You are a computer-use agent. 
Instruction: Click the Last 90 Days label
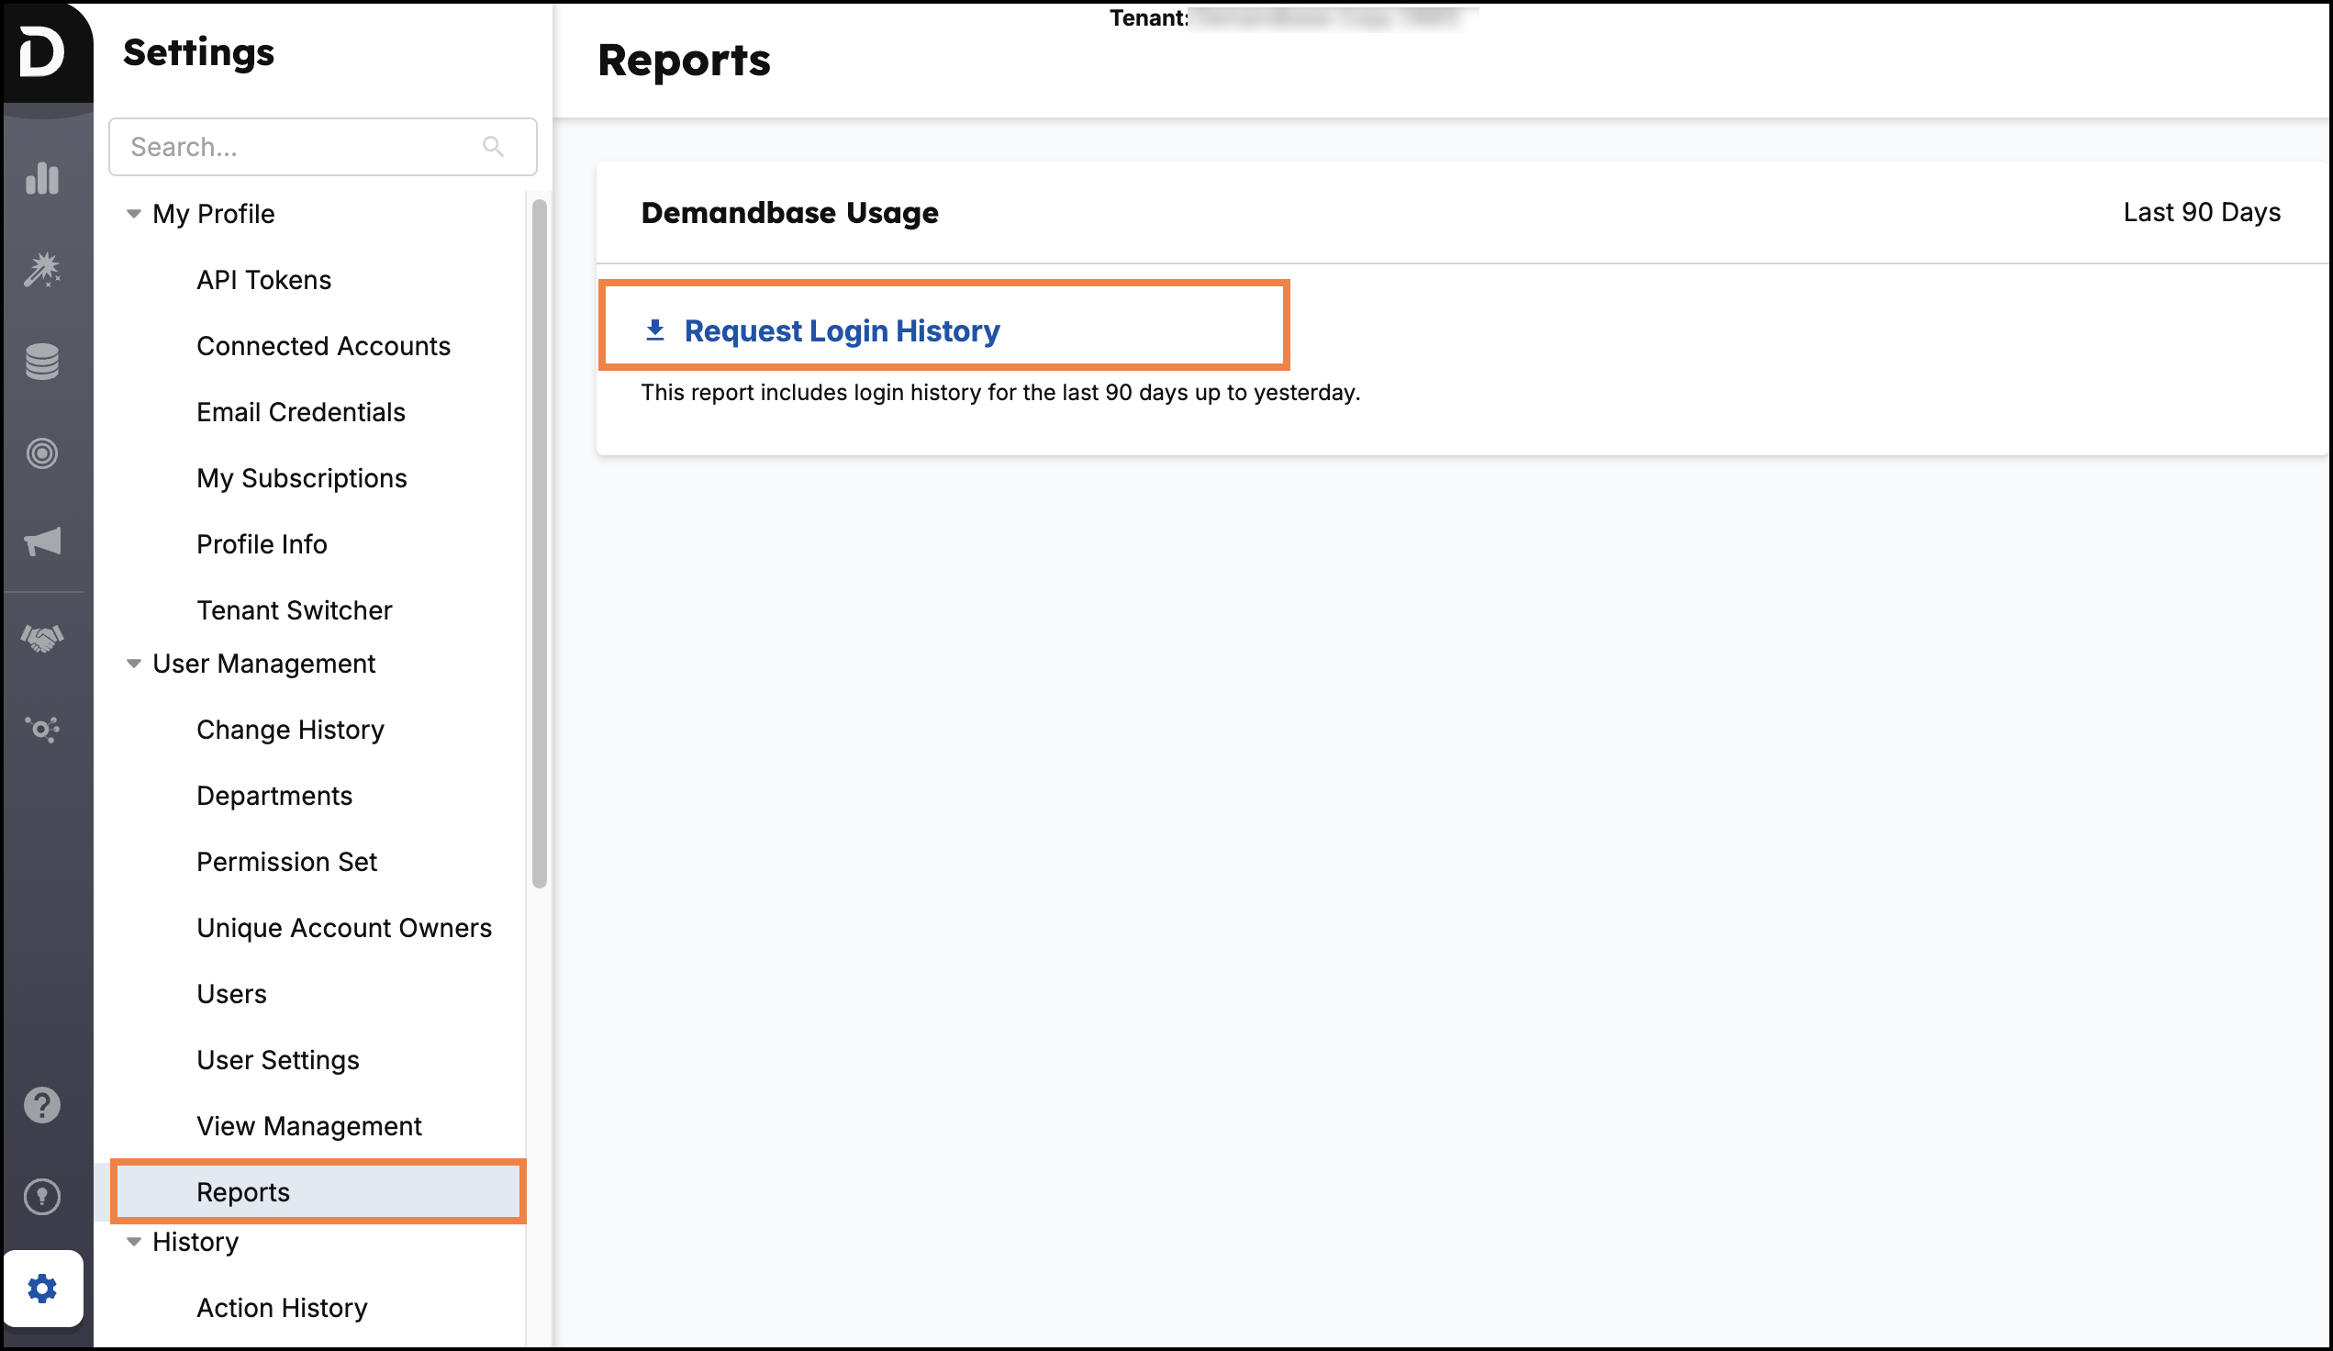pos(2202,212)
